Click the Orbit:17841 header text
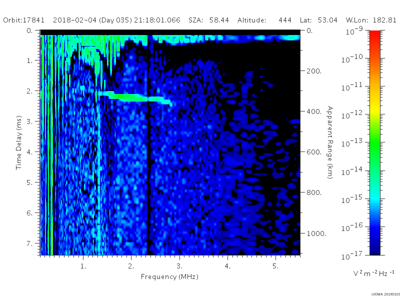This screenshot has width=400, height=300. click(x=23, y=20)
